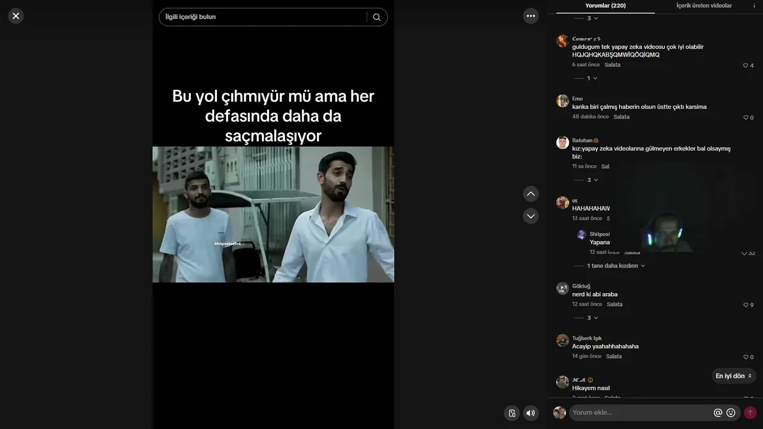
Task: Pause the video by clicking the frame
Action: [x=273, y=214]
